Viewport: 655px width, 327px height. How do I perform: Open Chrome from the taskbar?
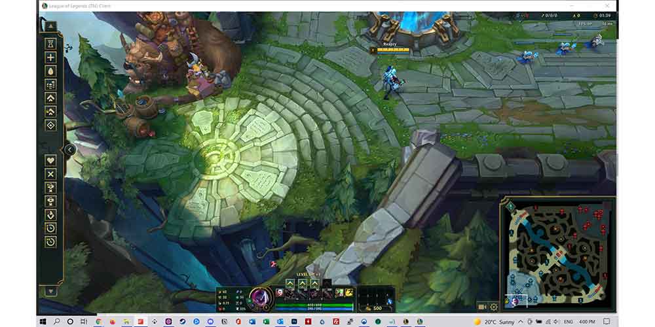click(x=99, y=322)
